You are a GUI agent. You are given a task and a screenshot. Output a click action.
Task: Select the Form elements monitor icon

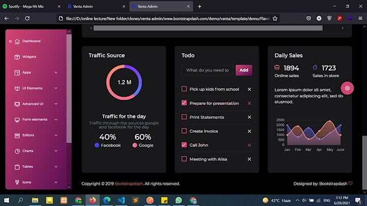[17, 120]
